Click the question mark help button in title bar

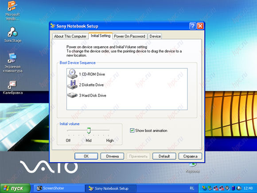[193, 26]
